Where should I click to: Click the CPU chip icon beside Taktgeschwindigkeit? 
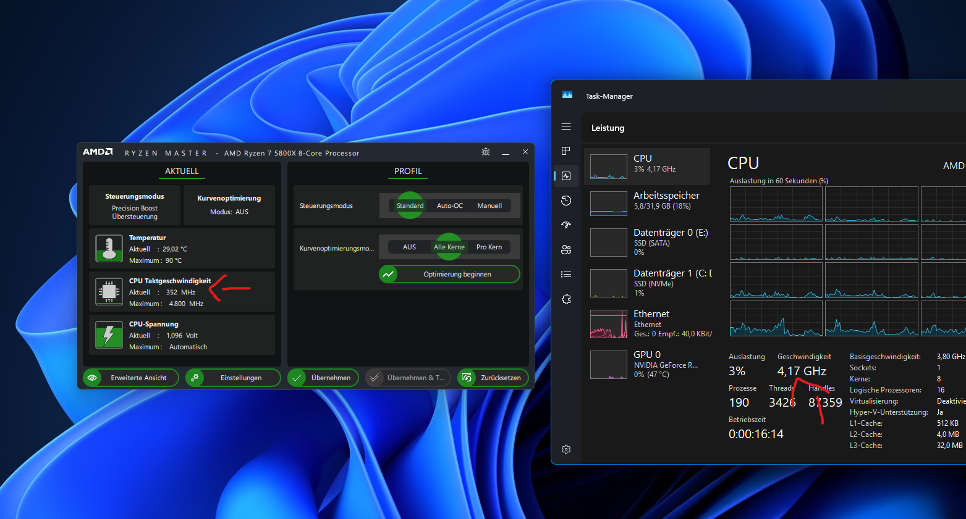pyautogui.click(x=109, y=292)
